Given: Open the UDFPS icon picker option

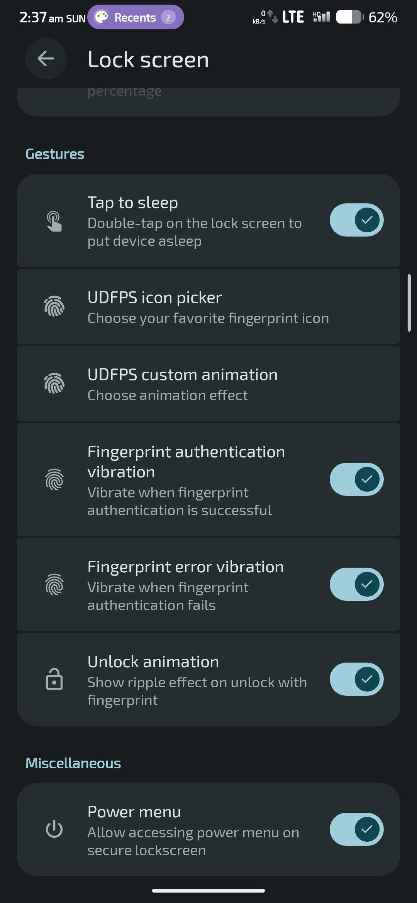Looking at the screenshot, I should point(208,307).
